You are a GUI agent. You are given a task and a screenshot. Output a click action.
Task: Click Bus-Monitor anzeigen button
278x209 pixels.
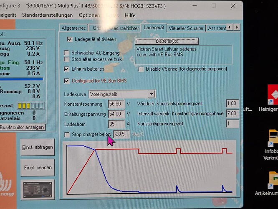point(22,127)
